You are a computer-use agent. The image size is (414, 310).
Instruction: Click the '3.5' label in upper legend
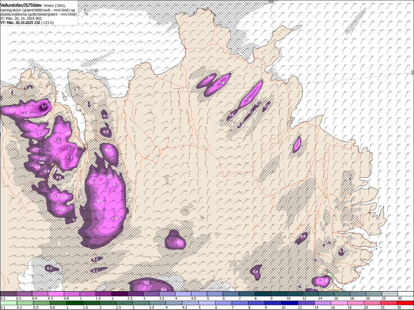(x=162, y=298)
